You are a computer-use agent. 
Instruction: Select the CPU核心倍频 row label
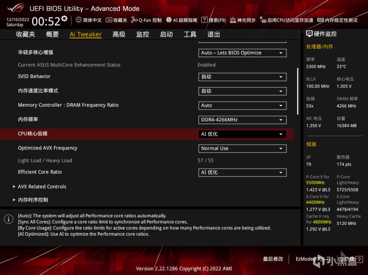33,134
